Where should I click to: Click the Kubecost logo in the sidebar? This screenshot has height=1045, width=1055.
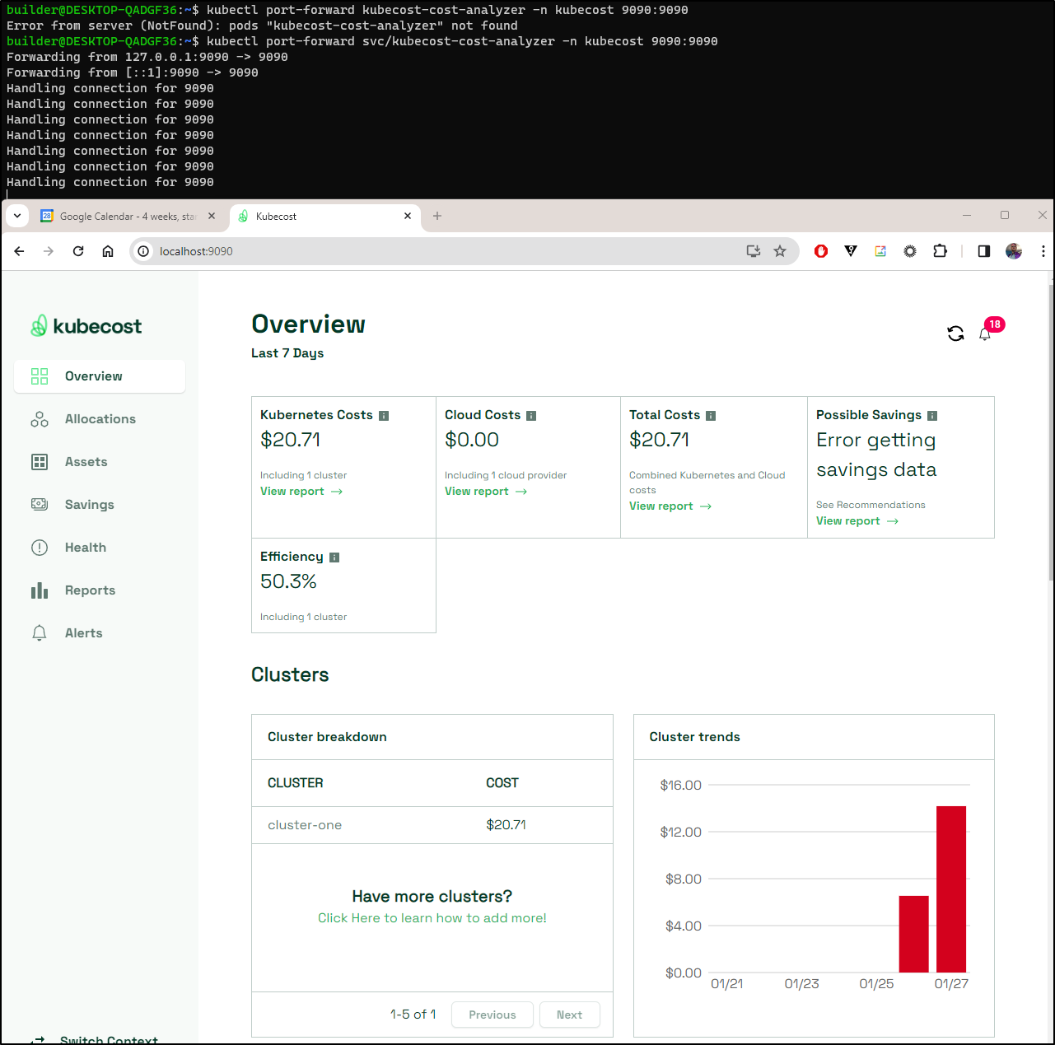(86, 326)
